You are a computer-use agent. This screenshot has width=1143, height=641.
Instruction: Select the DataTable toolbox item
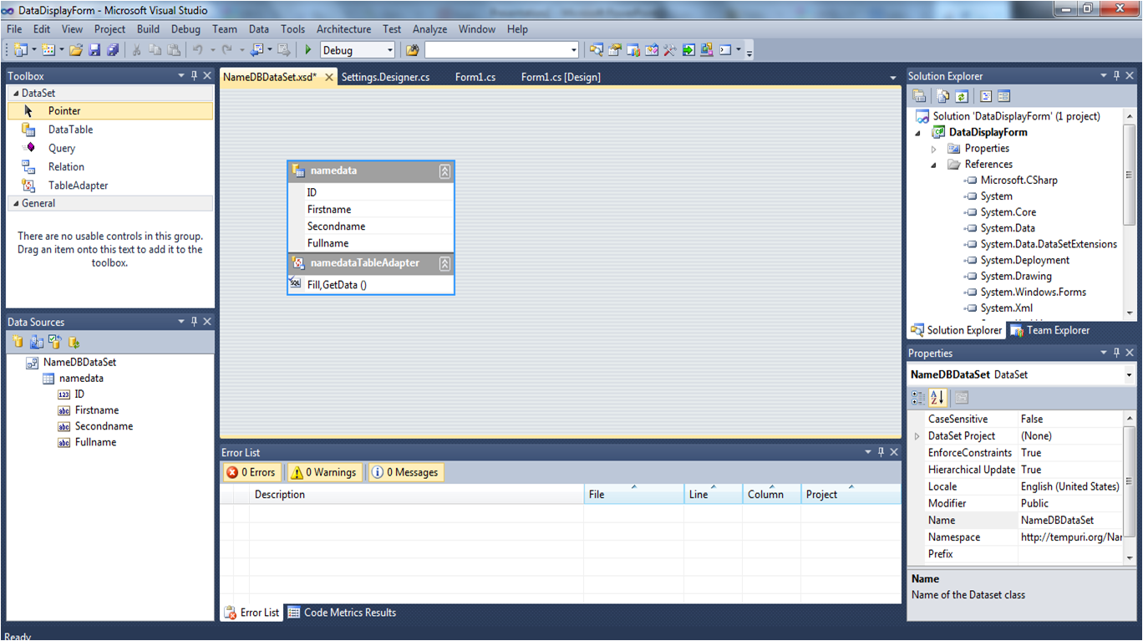(110, 130)
